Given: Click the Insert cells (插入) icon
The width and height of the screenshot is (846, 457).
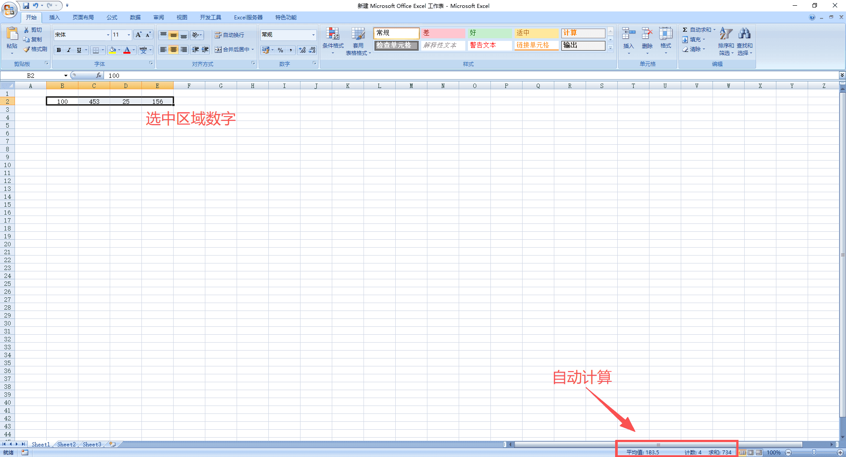Looking at the screenshot, I should (x=628, y=33).
